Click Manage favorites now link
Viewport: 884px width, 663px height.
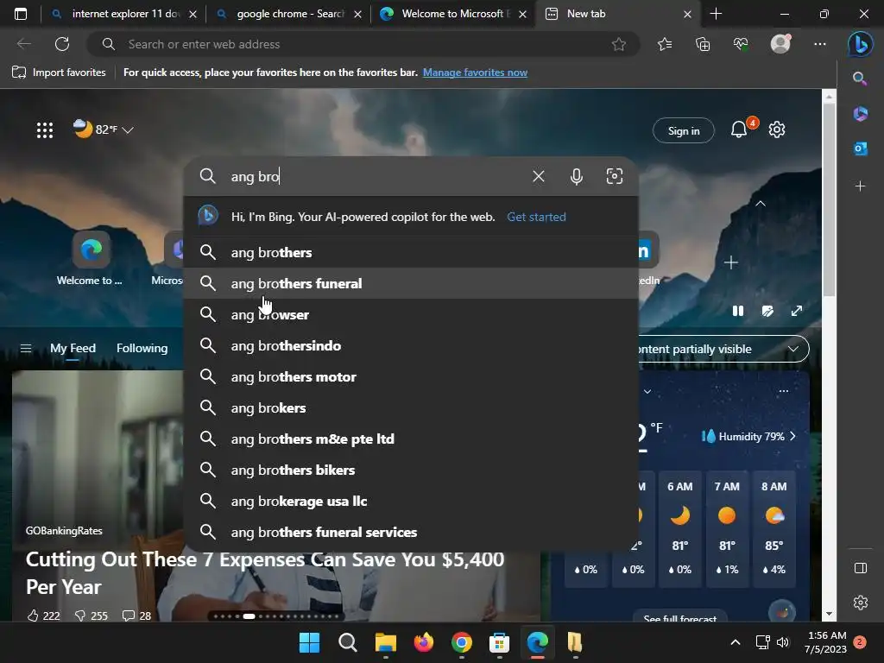pos(476,73)
